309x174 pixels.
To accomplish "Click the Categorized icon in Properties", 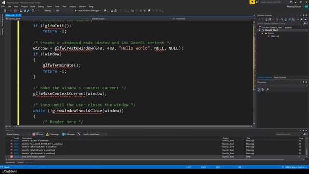I will click(x=259, y=90).
